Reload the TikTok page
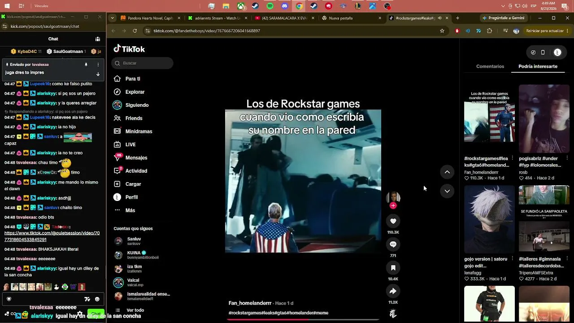The image size is (574, 323). (x=135, y=31)
